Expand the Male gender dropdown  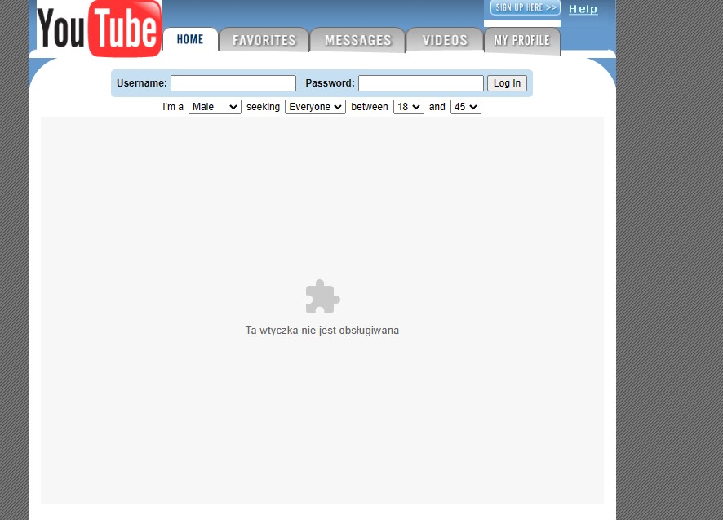coord(215,107)
